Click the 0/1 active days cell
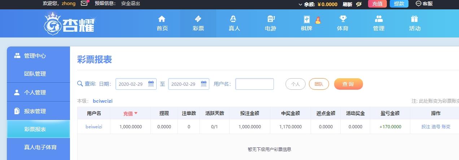Screen dimensions: 459x160 [x=214, y=127]
